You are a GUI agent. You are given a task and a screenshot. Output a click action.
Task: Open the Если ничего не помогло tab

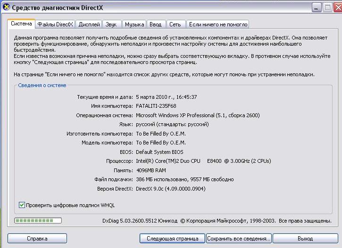tap(218, 24)
